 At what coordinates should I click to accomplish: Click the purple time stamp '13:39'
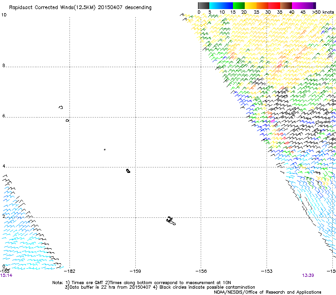(x=308, y=275)
